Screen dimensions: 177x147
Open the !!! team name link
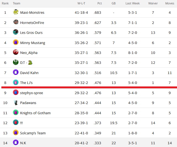coord(22,123)
